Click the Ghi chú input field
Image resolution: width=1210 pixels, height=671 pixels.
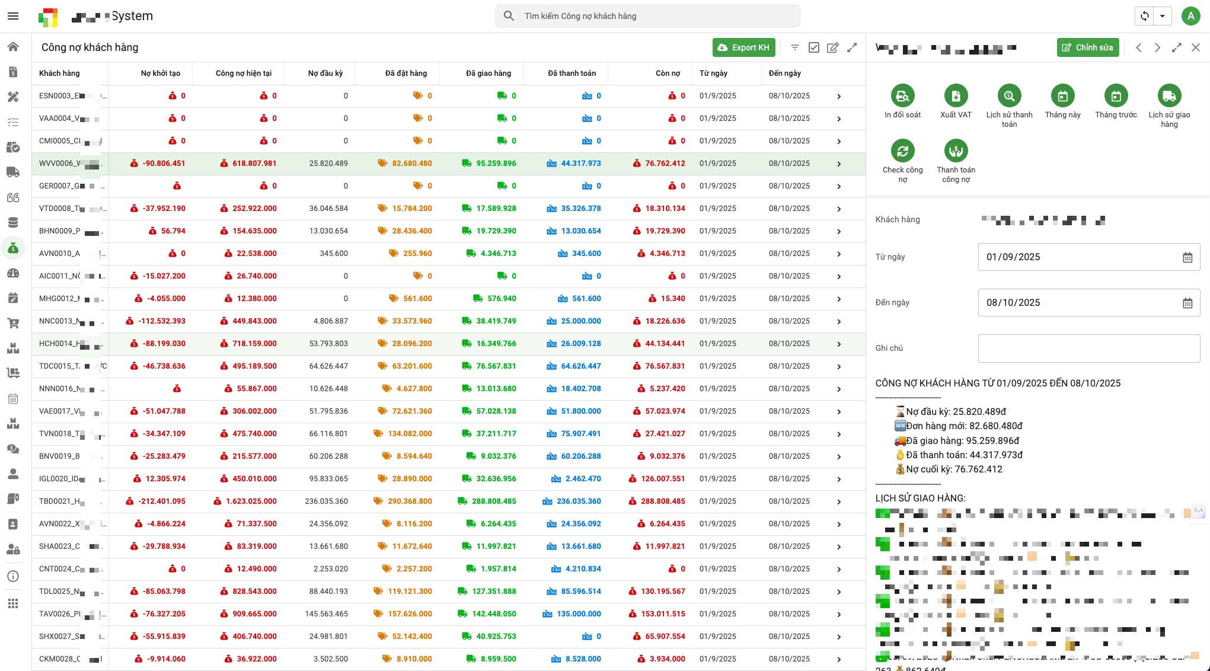point(1088,349)
